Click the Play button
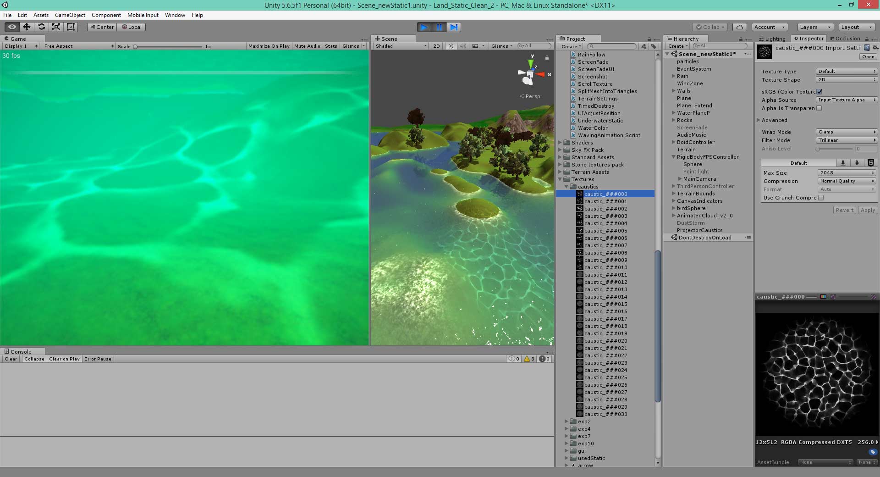This screenshot has height=477, width=880. tap(424, 27)
